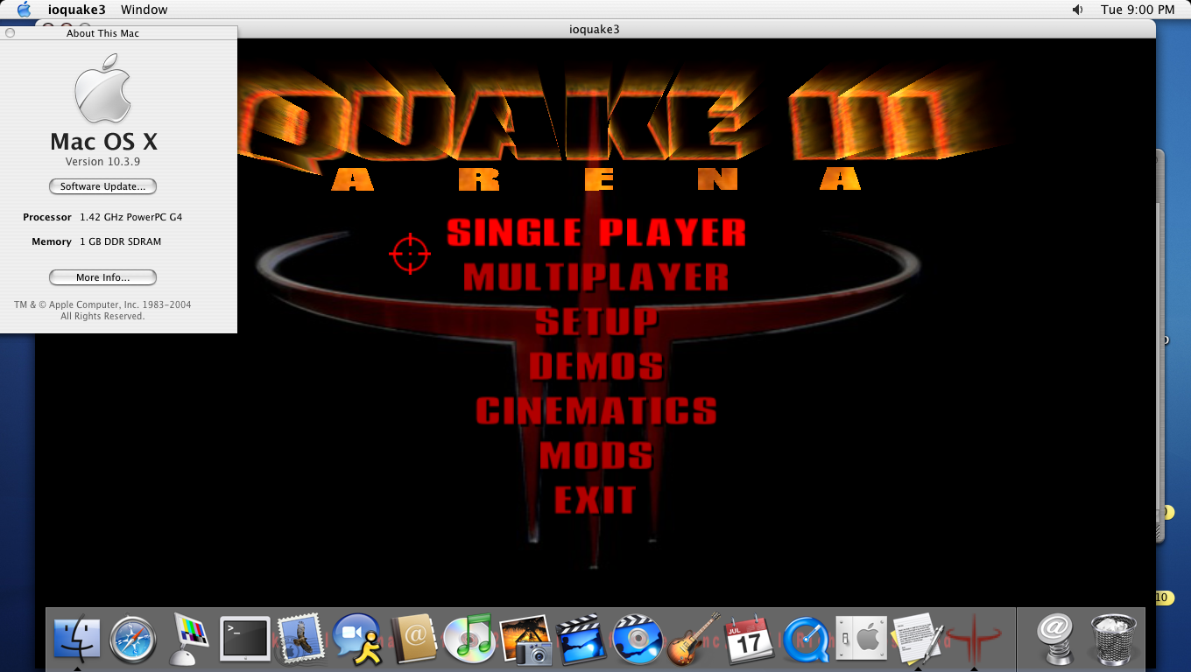
Task: Click the Mac OS X heading
Action: (103, 142)
